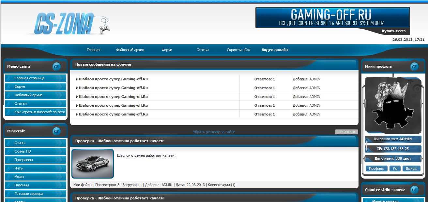Click the CZ badge in Мини профиль header
This screenshot has width=428, height=202.
pyautogui.click(x=414, y=66)
